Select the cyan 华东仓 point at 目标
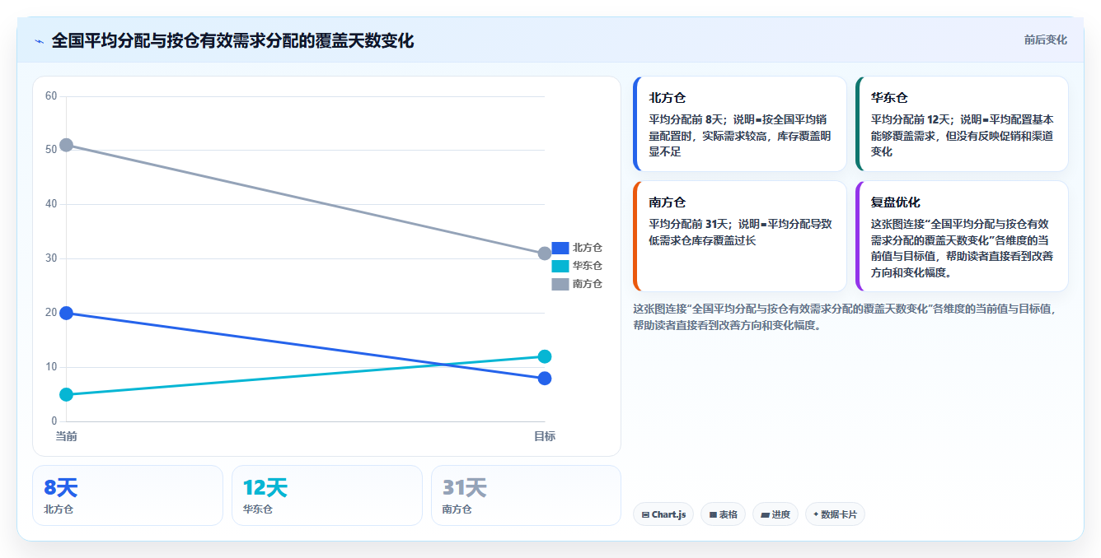 click(545, 356)
